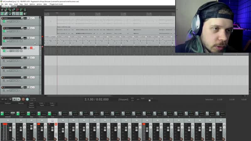Open the Actions menu
The width and height of the screenshot is (251, 141).
coord(39,4)
